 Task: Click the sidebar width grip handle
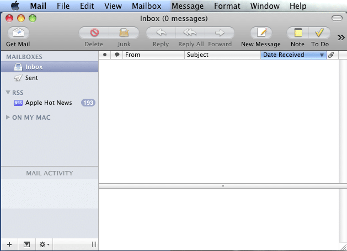(94, 244)
